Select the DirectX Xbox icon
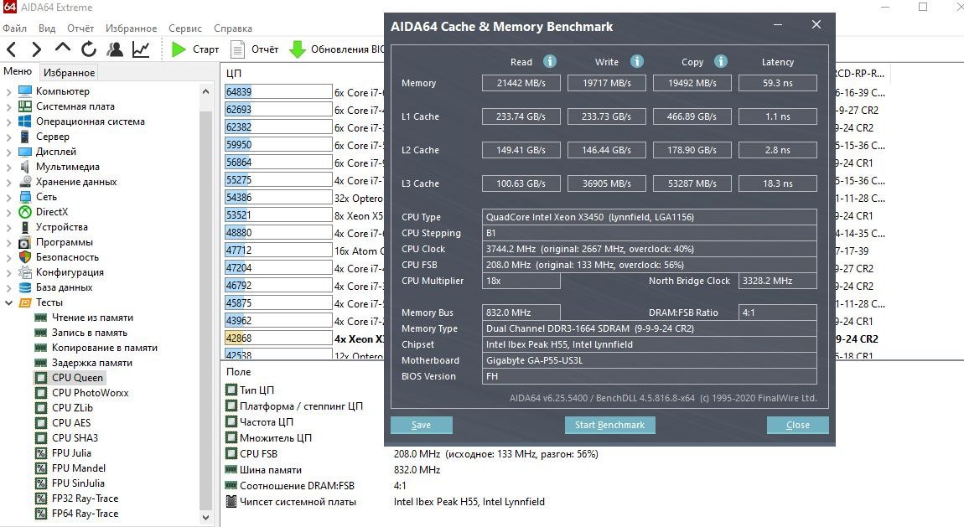964x527 pixels. click(25, 212)
